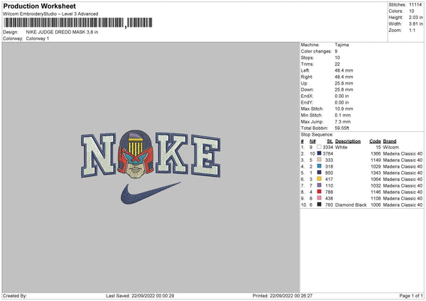
Task: Click 'Madeira Classic 40' in the code 1064 row
Action: pyautogui.click(x=403, y=180)
